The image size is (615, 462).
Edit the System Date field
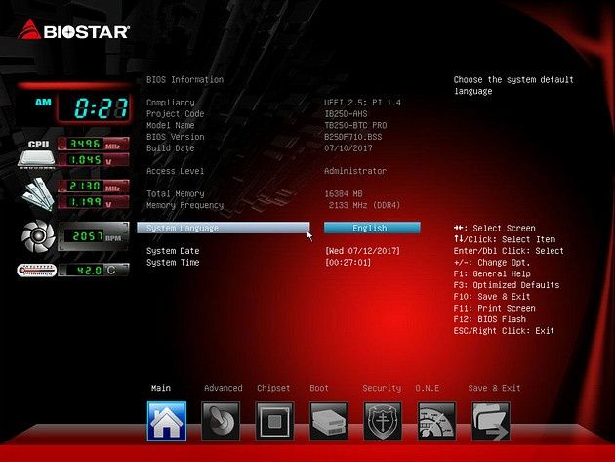[362, 251]
